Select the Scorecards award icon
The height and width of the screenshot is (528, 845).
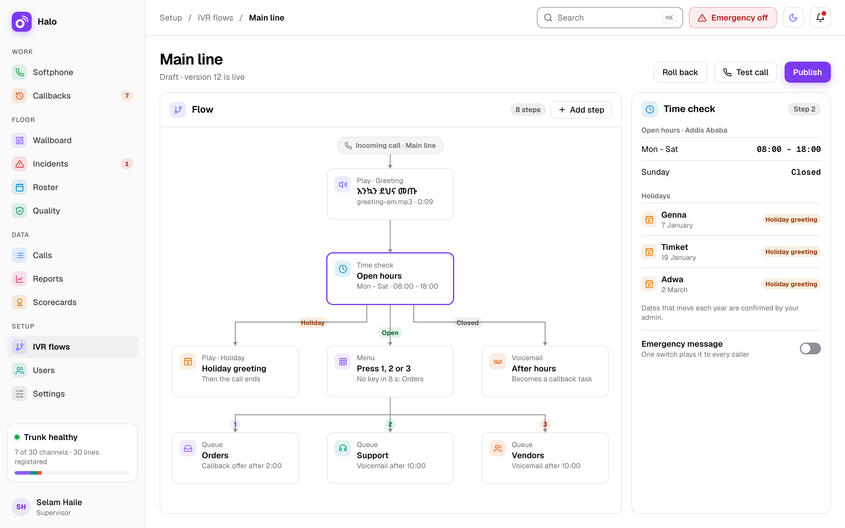click(20, 302)
